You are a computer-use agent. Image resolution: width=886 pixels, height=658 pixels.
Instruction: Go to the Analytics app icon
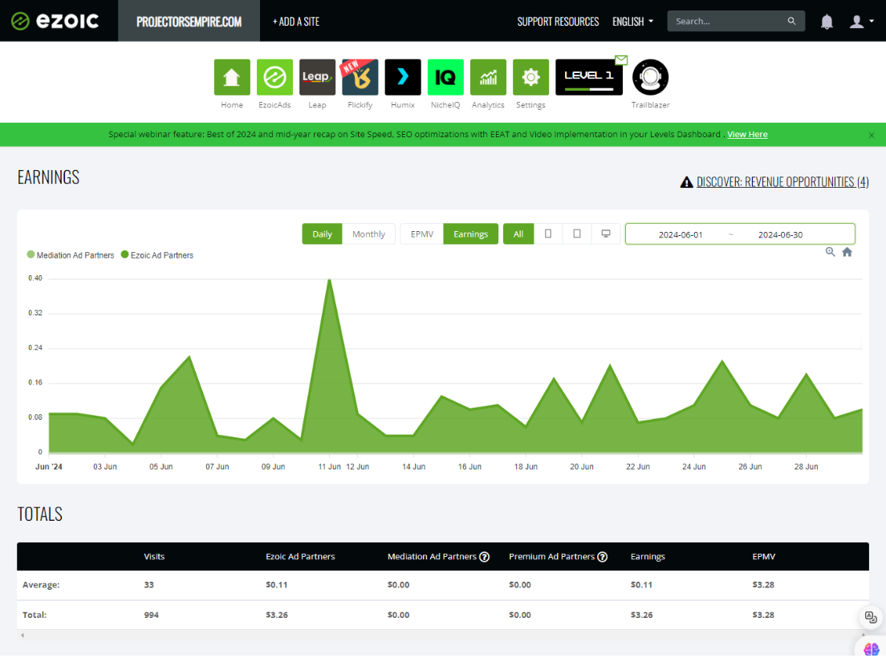(x=488, y=77)
